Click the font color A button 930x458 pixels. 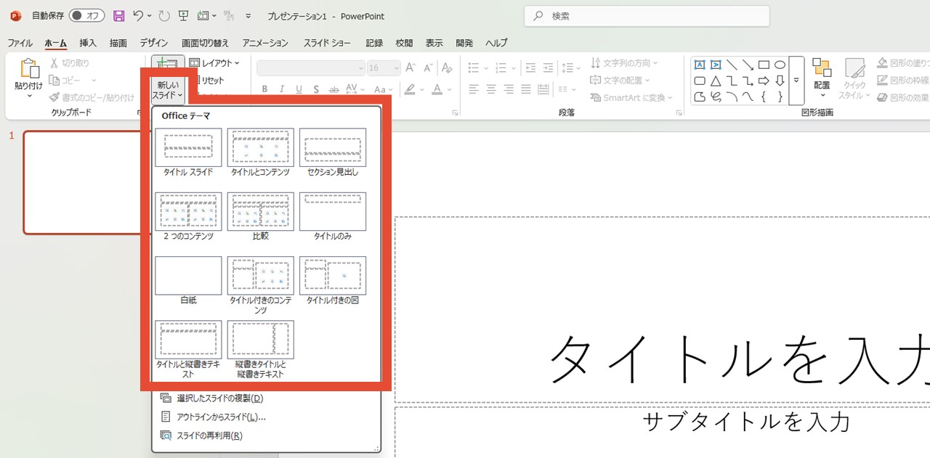click(x=437, y=89)
